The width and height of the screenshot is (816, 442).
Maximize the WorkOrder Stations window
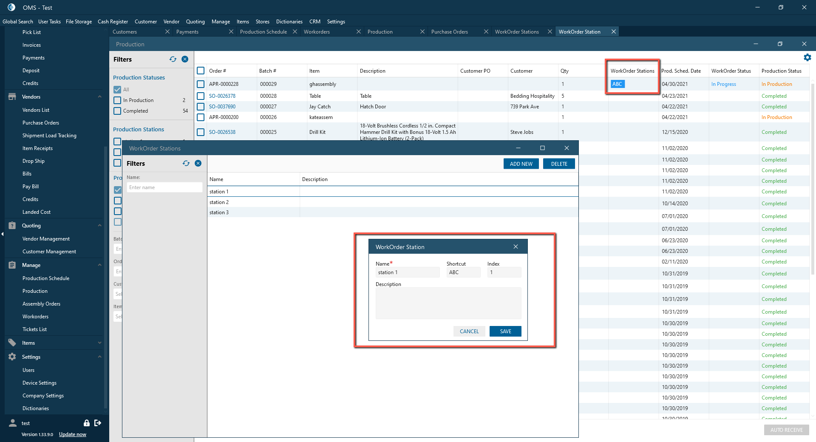542,148
